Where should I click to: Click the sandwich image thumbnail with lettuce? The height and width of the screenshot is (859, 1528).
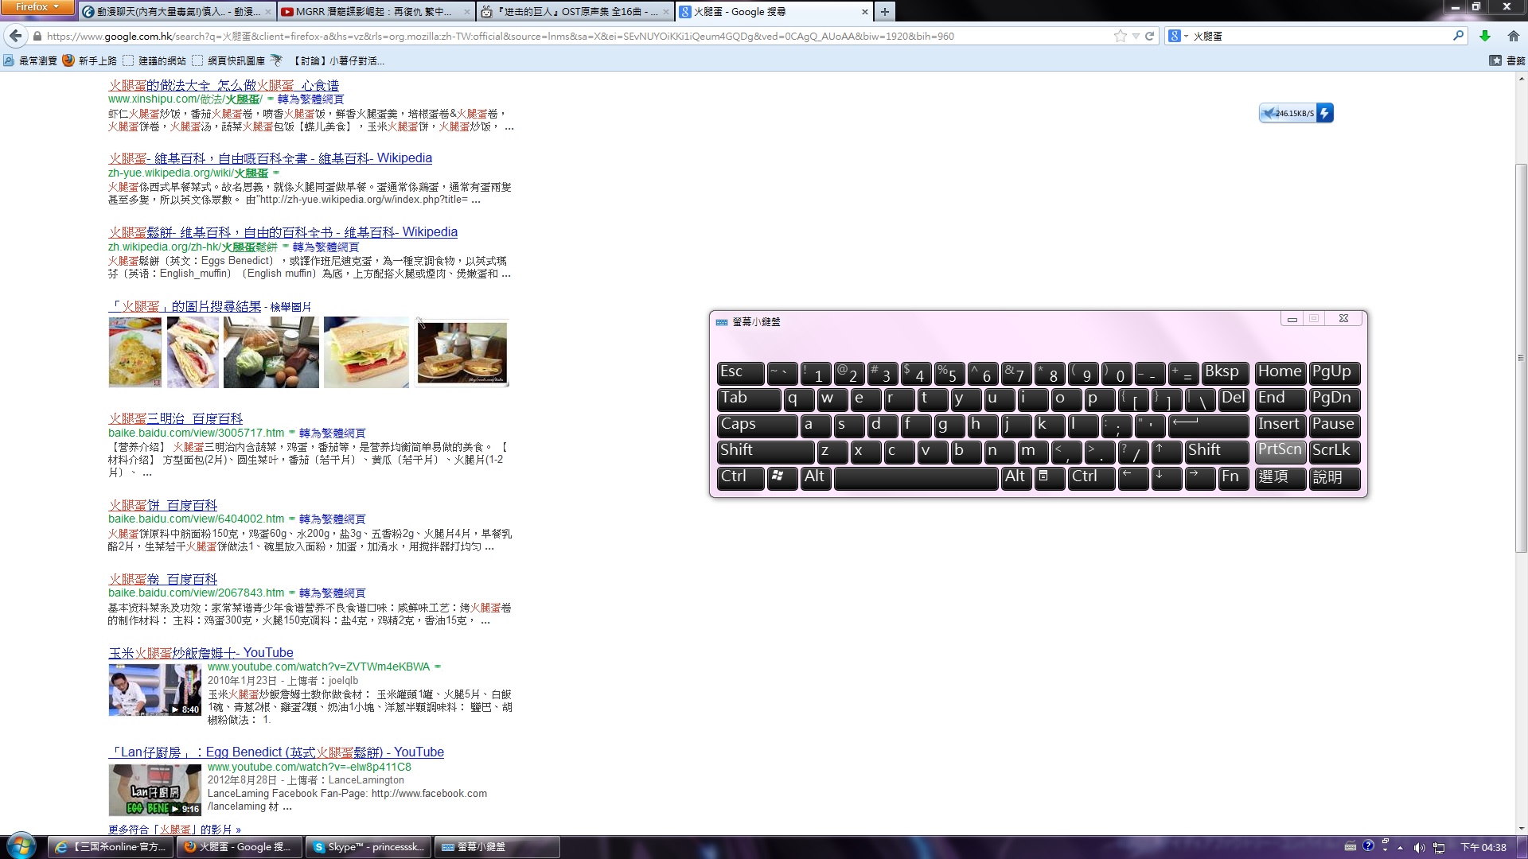[366, 352]
